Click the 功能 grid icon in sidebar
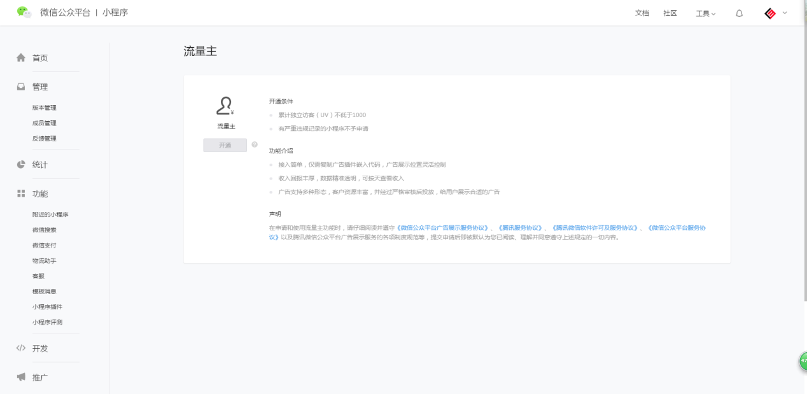The width and height of the screenshot is (807, 394). coord(21,193)
